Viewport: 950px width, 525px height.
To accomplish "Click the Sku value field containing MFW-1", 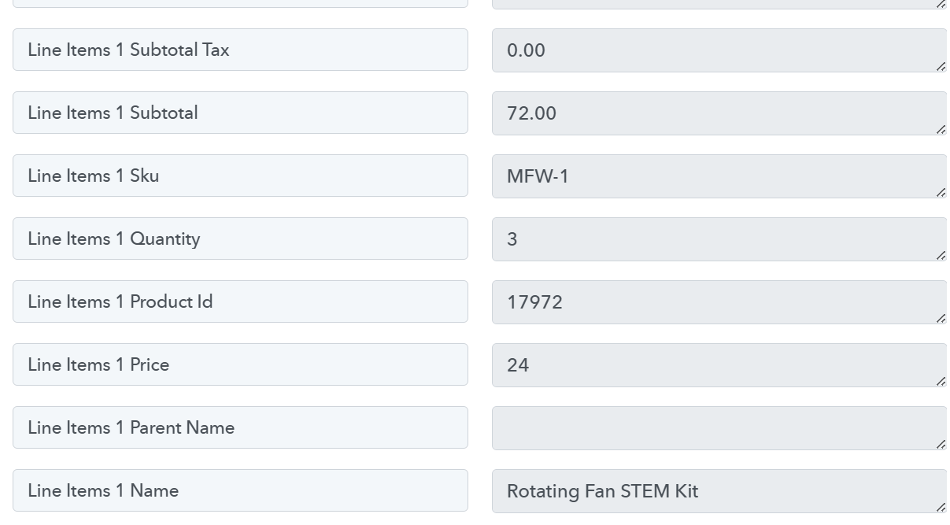I will tap(718, 176).
